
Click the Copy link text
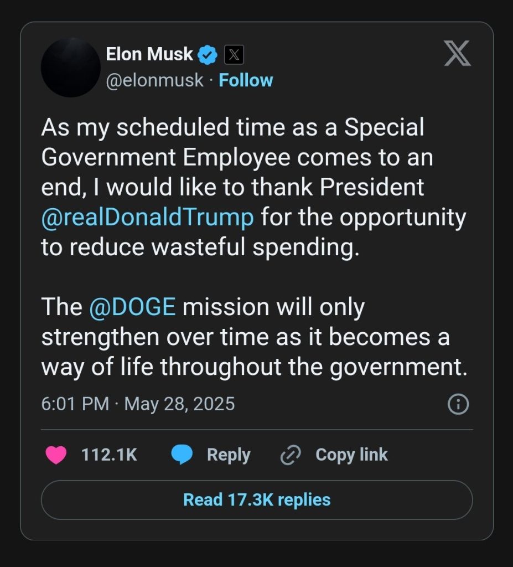(x=351, y=455)
